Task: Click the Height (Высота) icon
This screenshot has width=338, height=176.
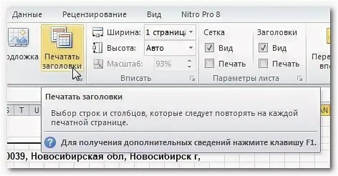Action: [98, 48]
